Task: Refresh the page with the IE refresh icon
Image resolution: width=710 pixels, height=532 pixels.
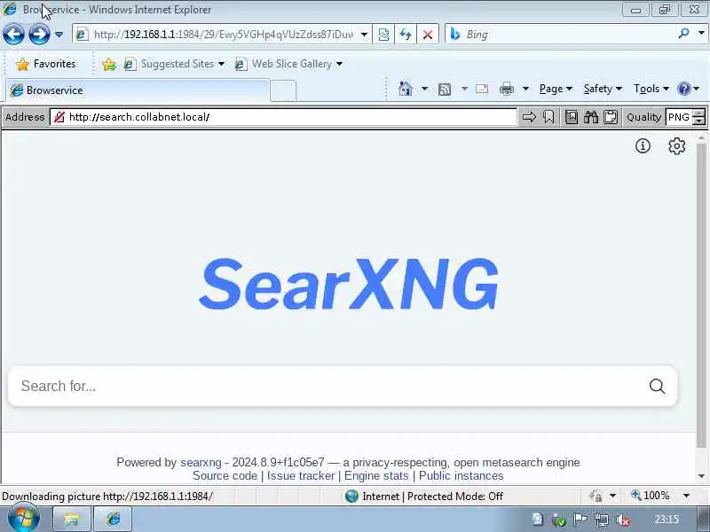Action: tap(406, 35)
